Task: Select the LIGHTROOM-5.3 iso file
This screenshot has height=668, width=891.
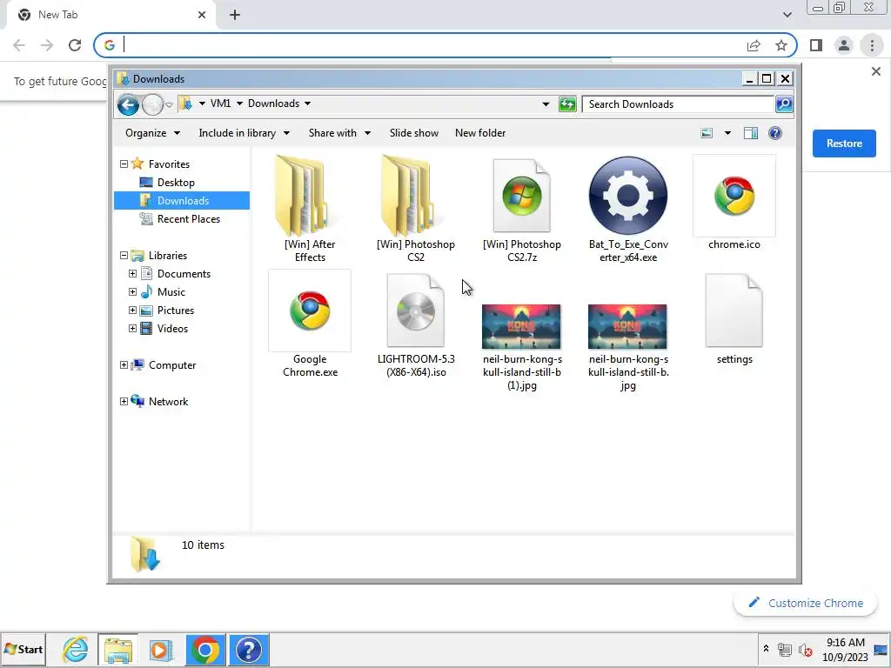Action: pos(416,324)
